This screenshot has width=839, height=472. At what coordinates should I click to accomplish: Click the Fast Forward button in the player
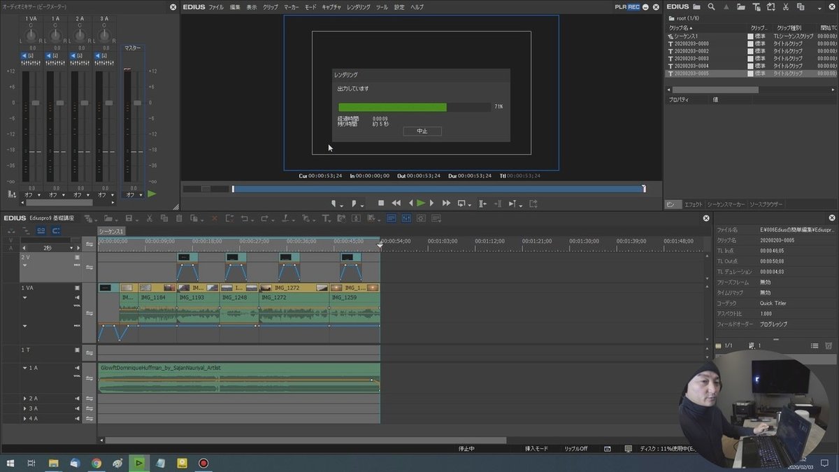click(x=446, y=203)
